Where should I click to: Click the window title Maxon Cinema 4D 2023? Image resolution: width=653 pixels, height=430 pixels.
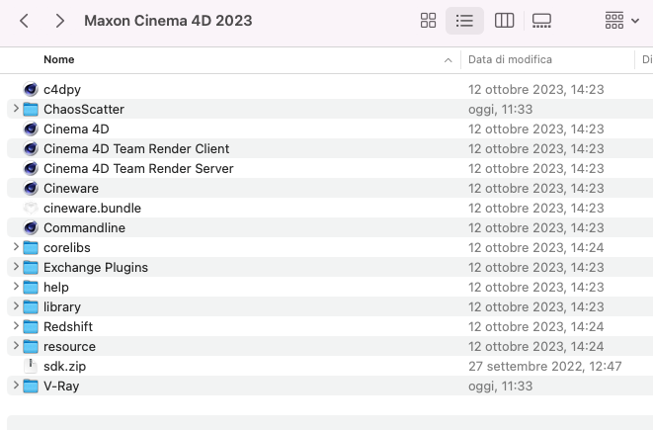point(168,21)
